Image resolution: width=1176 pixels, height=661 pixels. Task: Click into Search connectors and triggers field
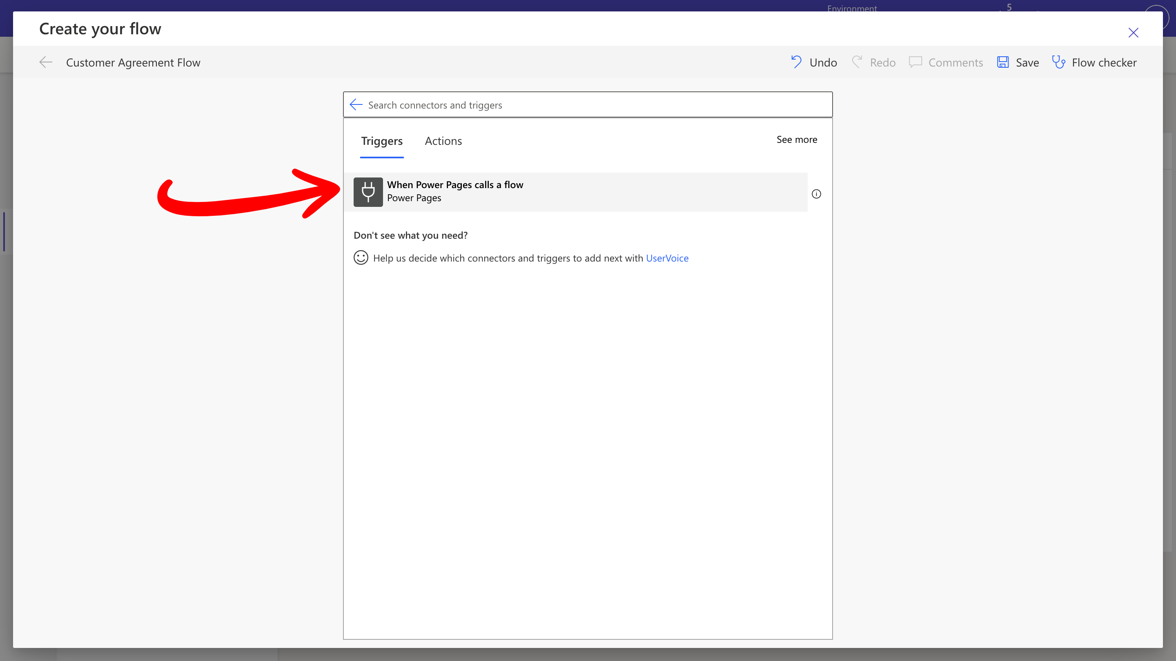(593, 105)
